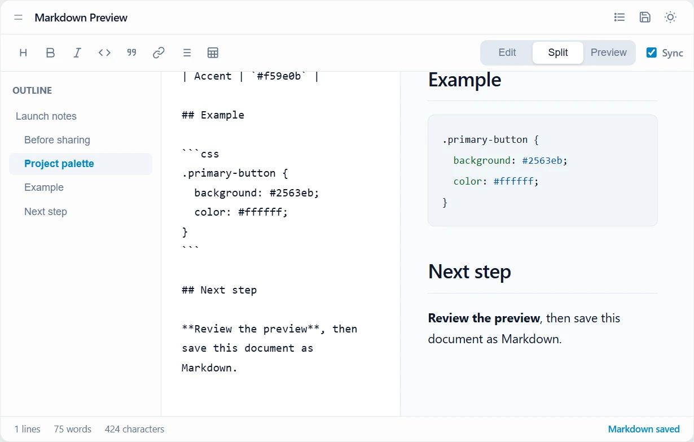Switch to Edit view mode
Viewport: 694px width, 442px height.
coord(507,52)
